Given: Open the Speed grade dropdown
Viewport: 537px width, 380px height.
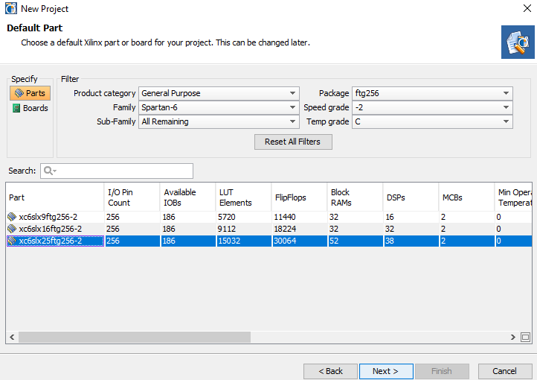Looking at the screenshot, I should pyautogui.click(x=432, y=107).
